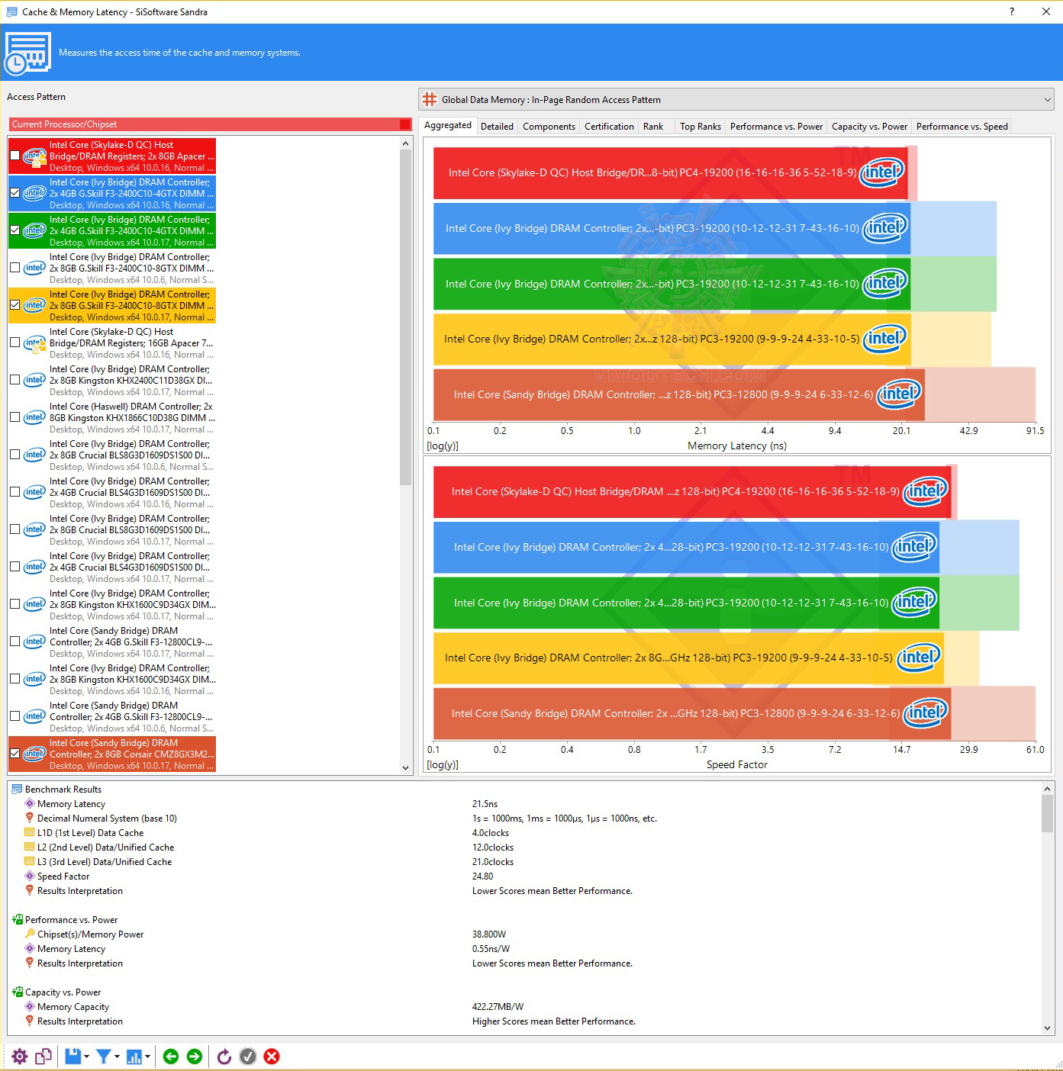
Task: Open the dropdown arrow beside the save icon
Action: click(x=86, y=1057)
